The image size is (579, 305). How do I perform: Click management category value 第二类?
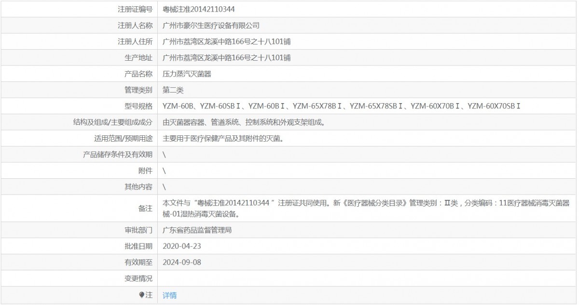pos(173,90)
